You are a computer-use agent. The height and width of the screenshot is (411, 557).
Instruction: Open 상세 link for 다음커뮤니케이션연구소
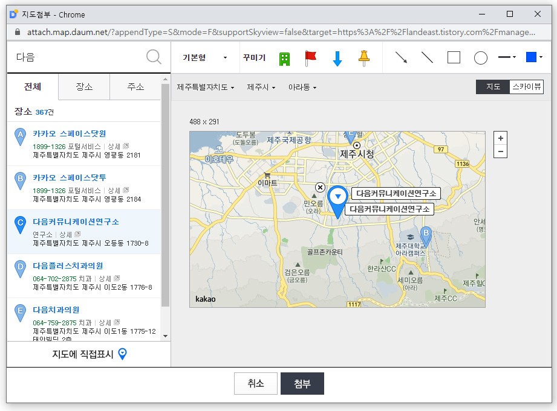pos(70,234)
